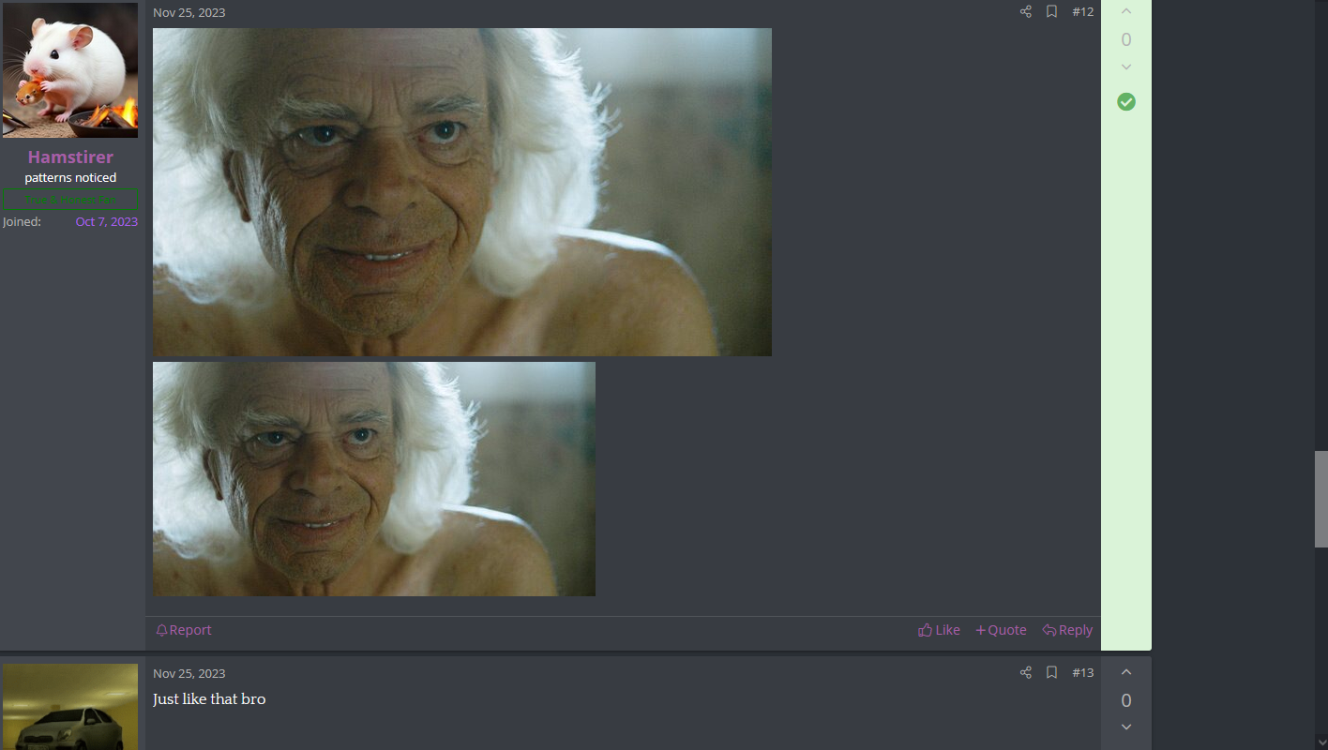Screen dimensions: 1328x750
Task: Open the smaller attached image in post #12
Action: coord(374,479)
